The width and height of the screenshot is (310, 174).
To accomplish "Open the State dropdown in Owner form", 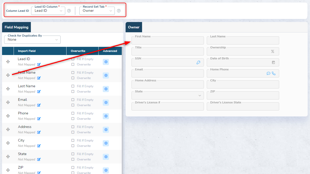I will tap(168, 95).
